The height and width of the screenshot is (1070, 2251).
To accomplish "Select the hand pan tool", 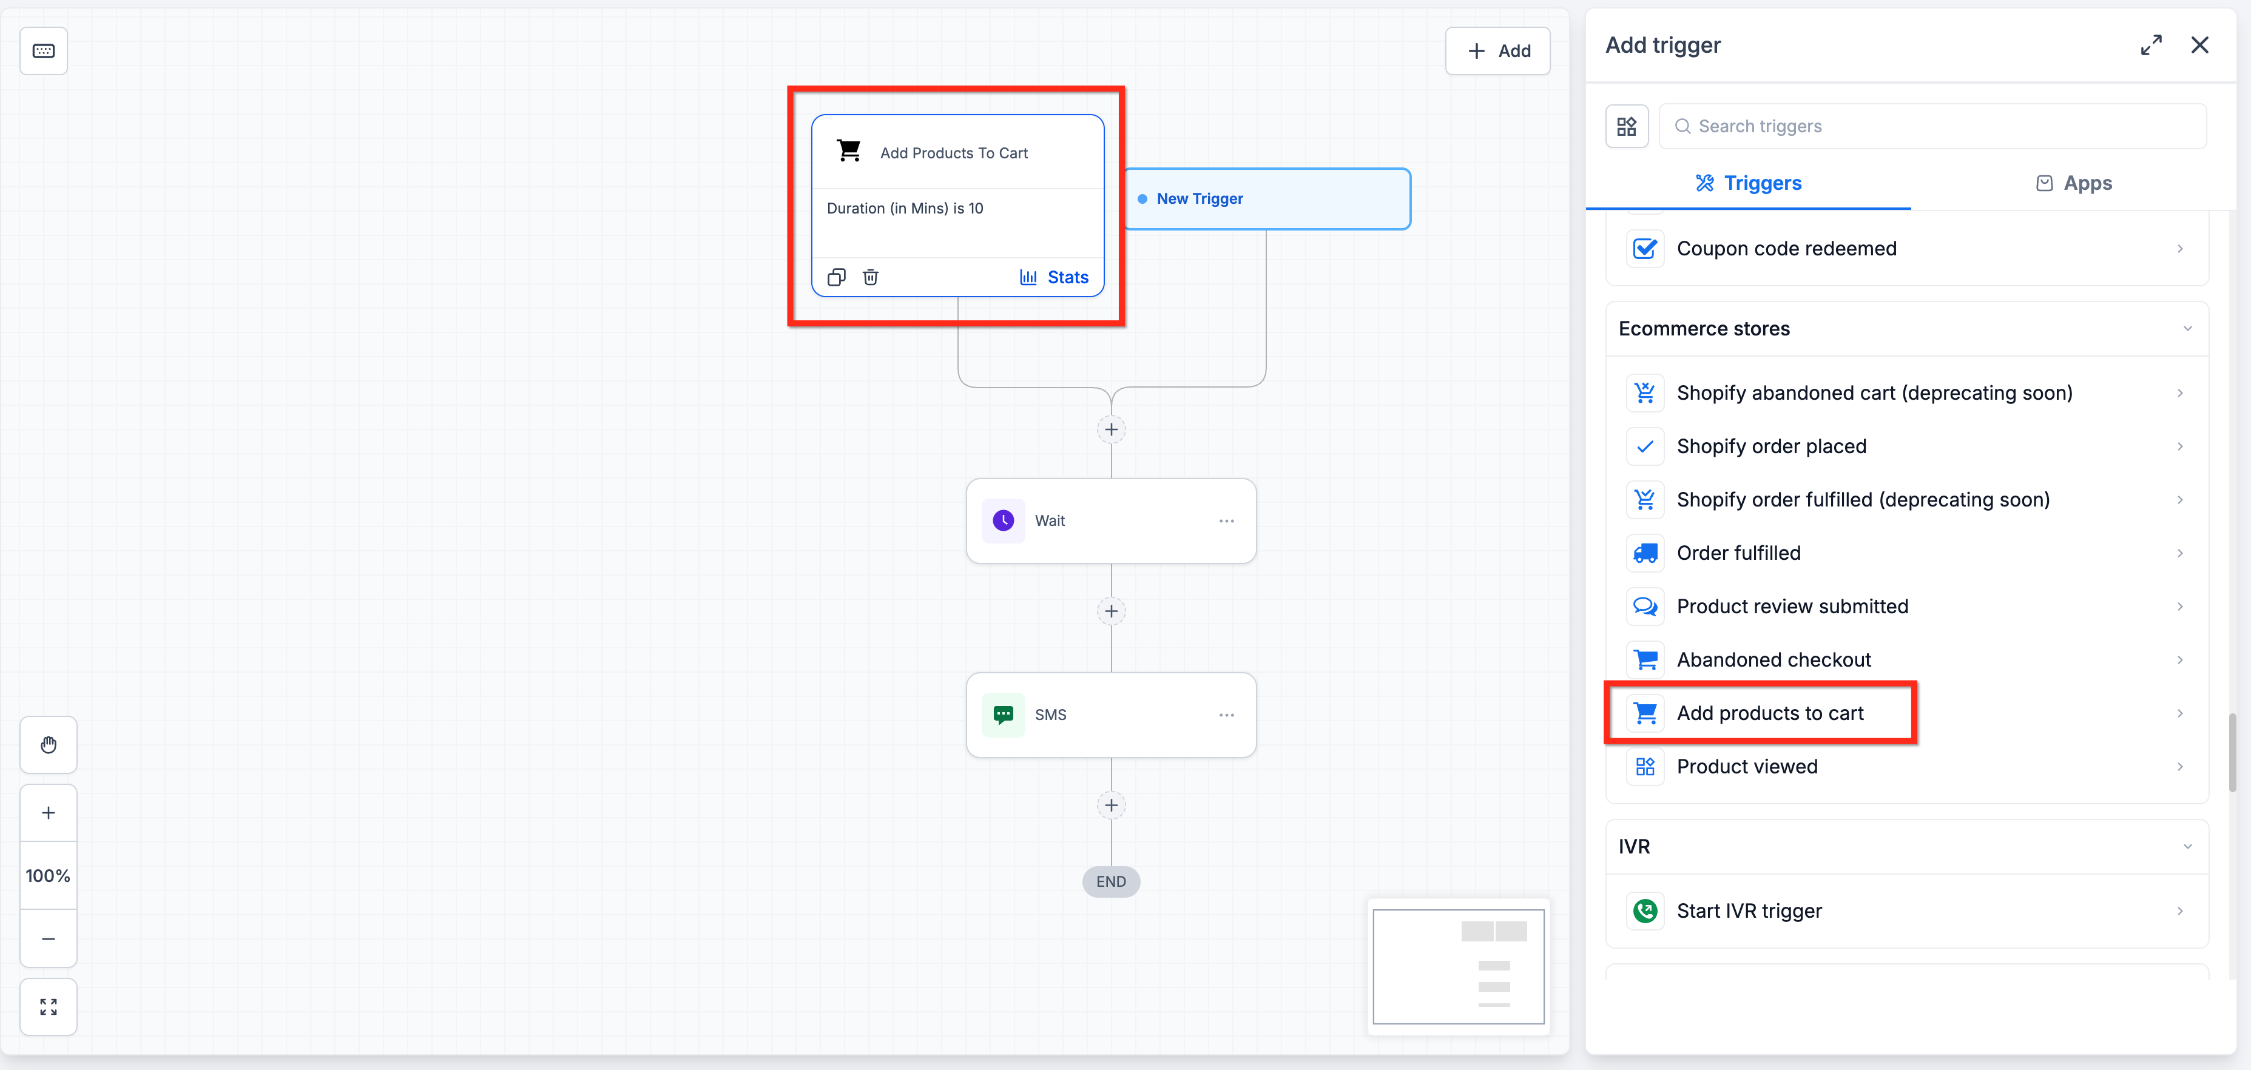I will tap(49, 744).
